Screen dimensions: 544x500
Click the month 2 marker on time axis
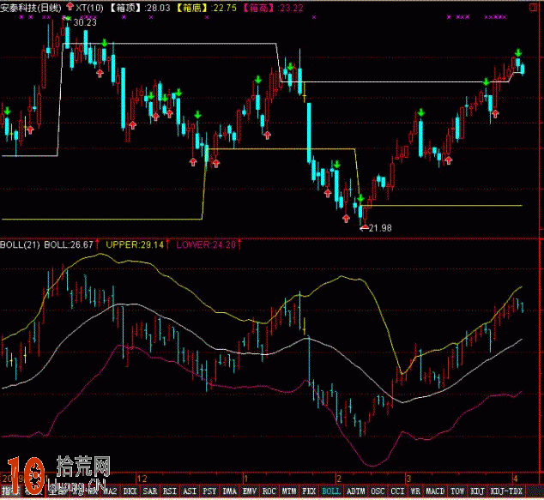tap(339, 479)
